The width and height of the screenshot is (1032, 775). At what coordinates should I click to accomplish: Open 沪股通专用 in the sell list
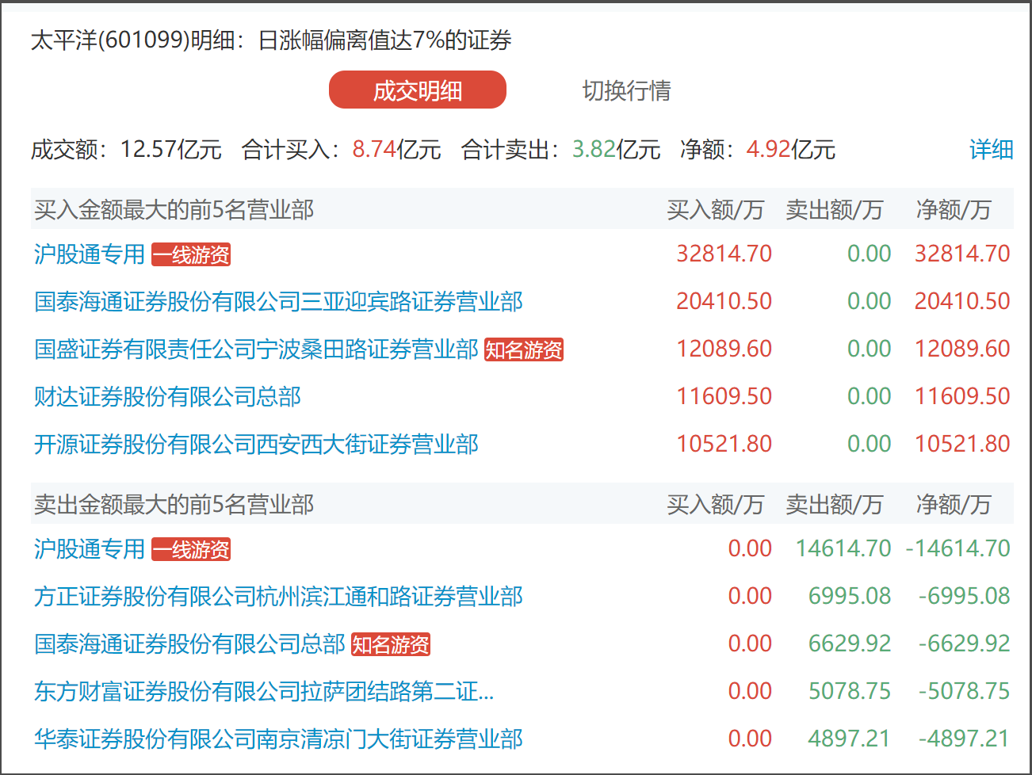coord(89,549)
